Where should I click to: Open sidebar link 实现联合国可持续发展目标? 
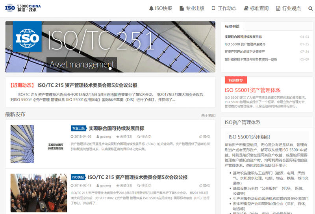click(243, 37)
